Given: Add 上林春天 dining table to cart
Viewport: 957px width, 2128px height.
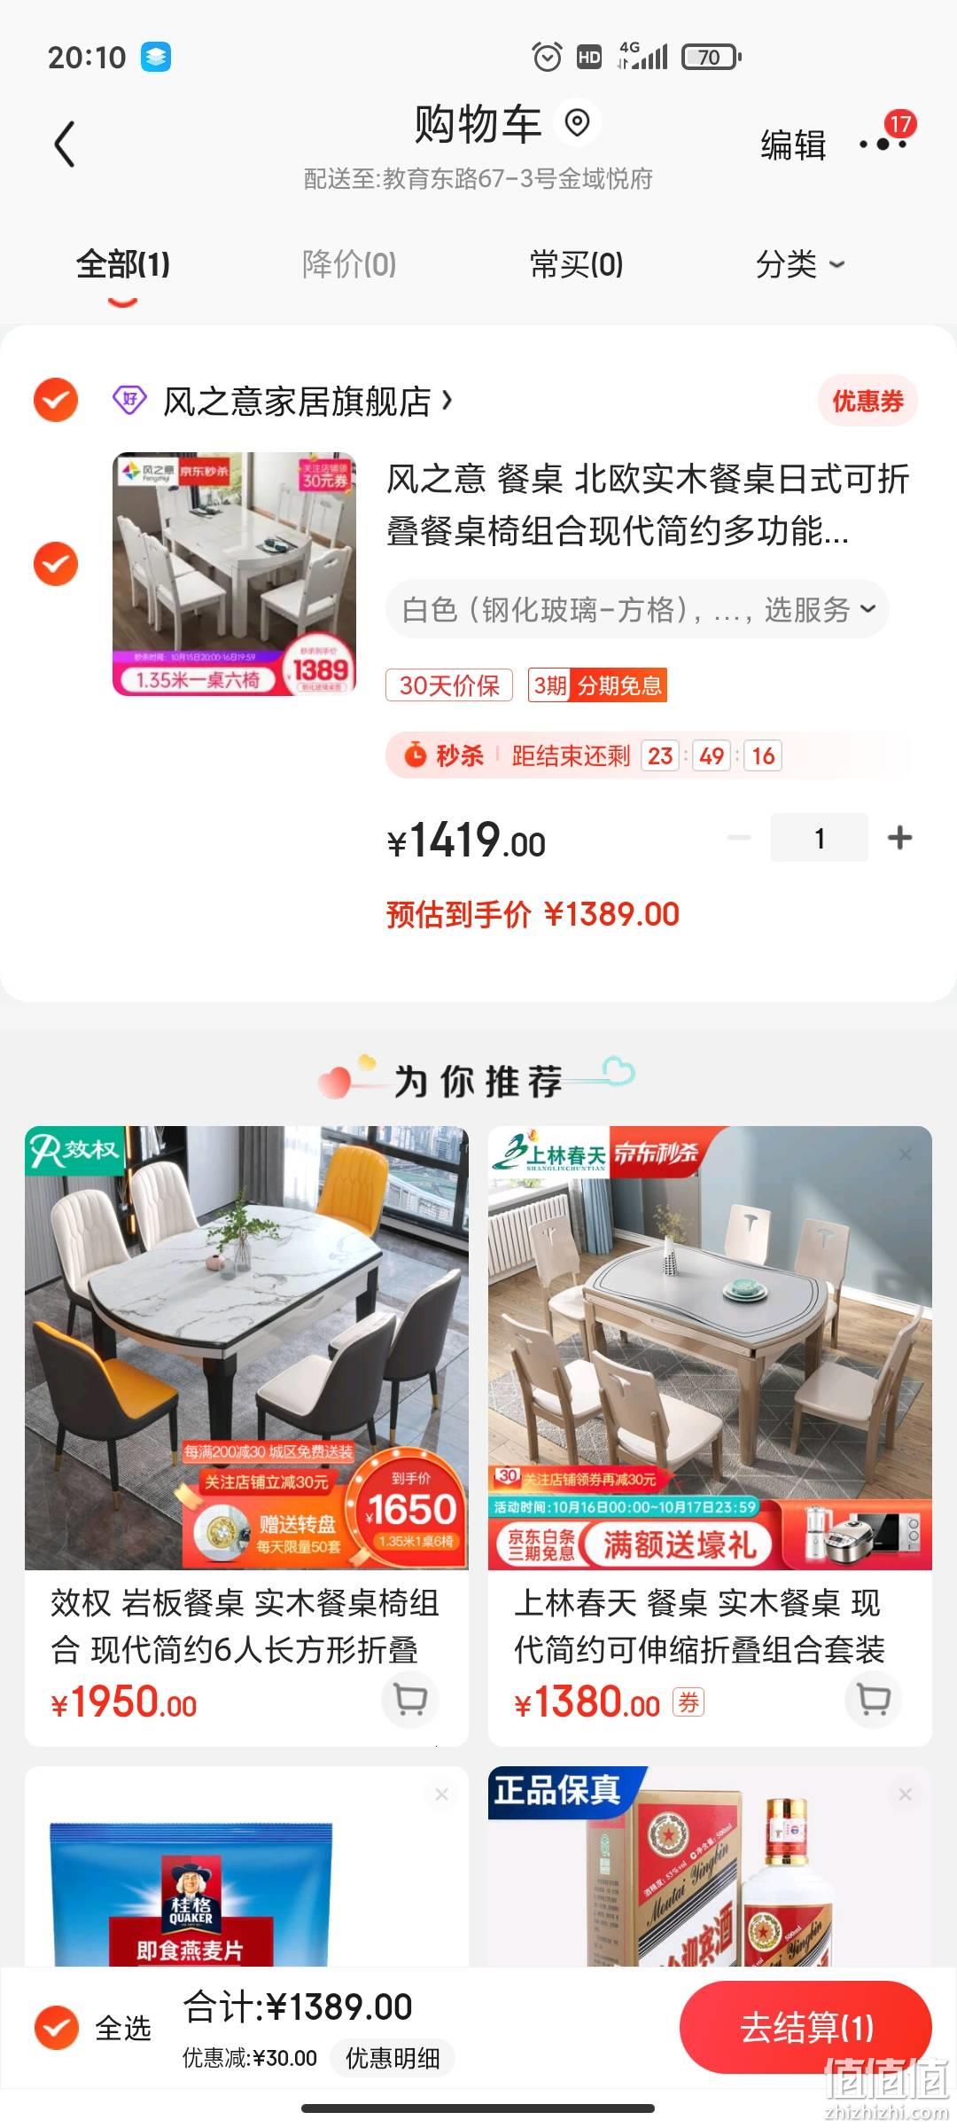Looking at the screenshot, I should 874,1699.
